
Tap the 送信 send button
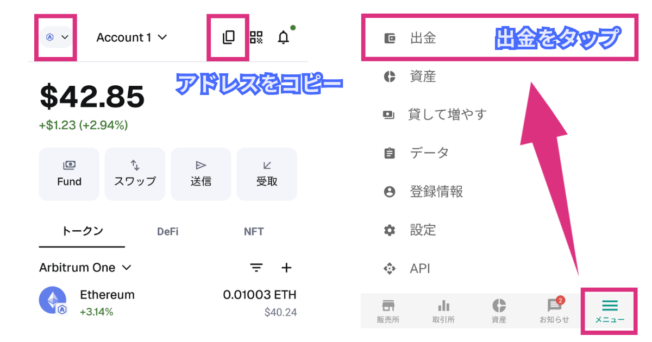201,174
